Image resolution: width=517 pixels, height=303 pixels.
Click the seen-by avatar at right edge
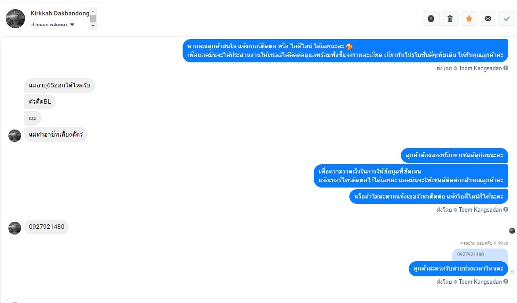tap(512, 231)
